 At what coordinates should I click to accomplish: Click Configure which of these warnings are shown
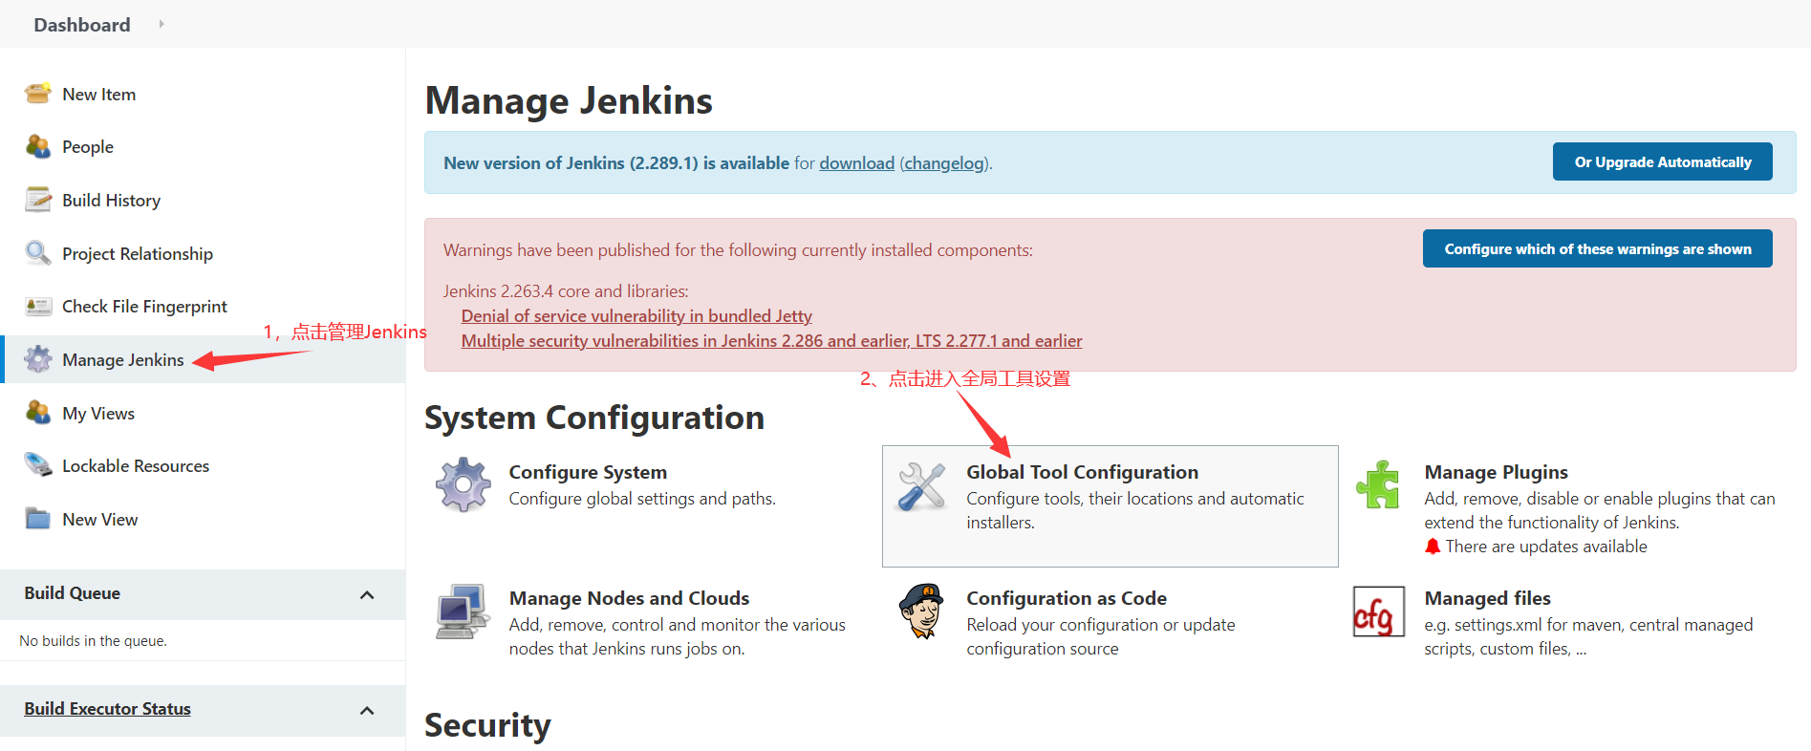click(x=1598, y=248)
